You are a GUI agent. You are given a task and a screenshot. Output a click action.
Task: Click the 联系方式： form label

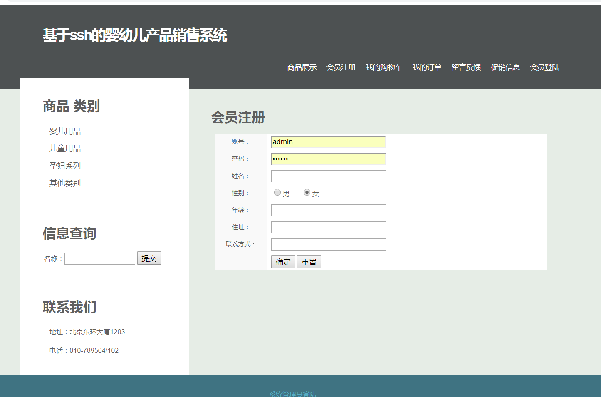pyautogui.click(x=241, y=244)
